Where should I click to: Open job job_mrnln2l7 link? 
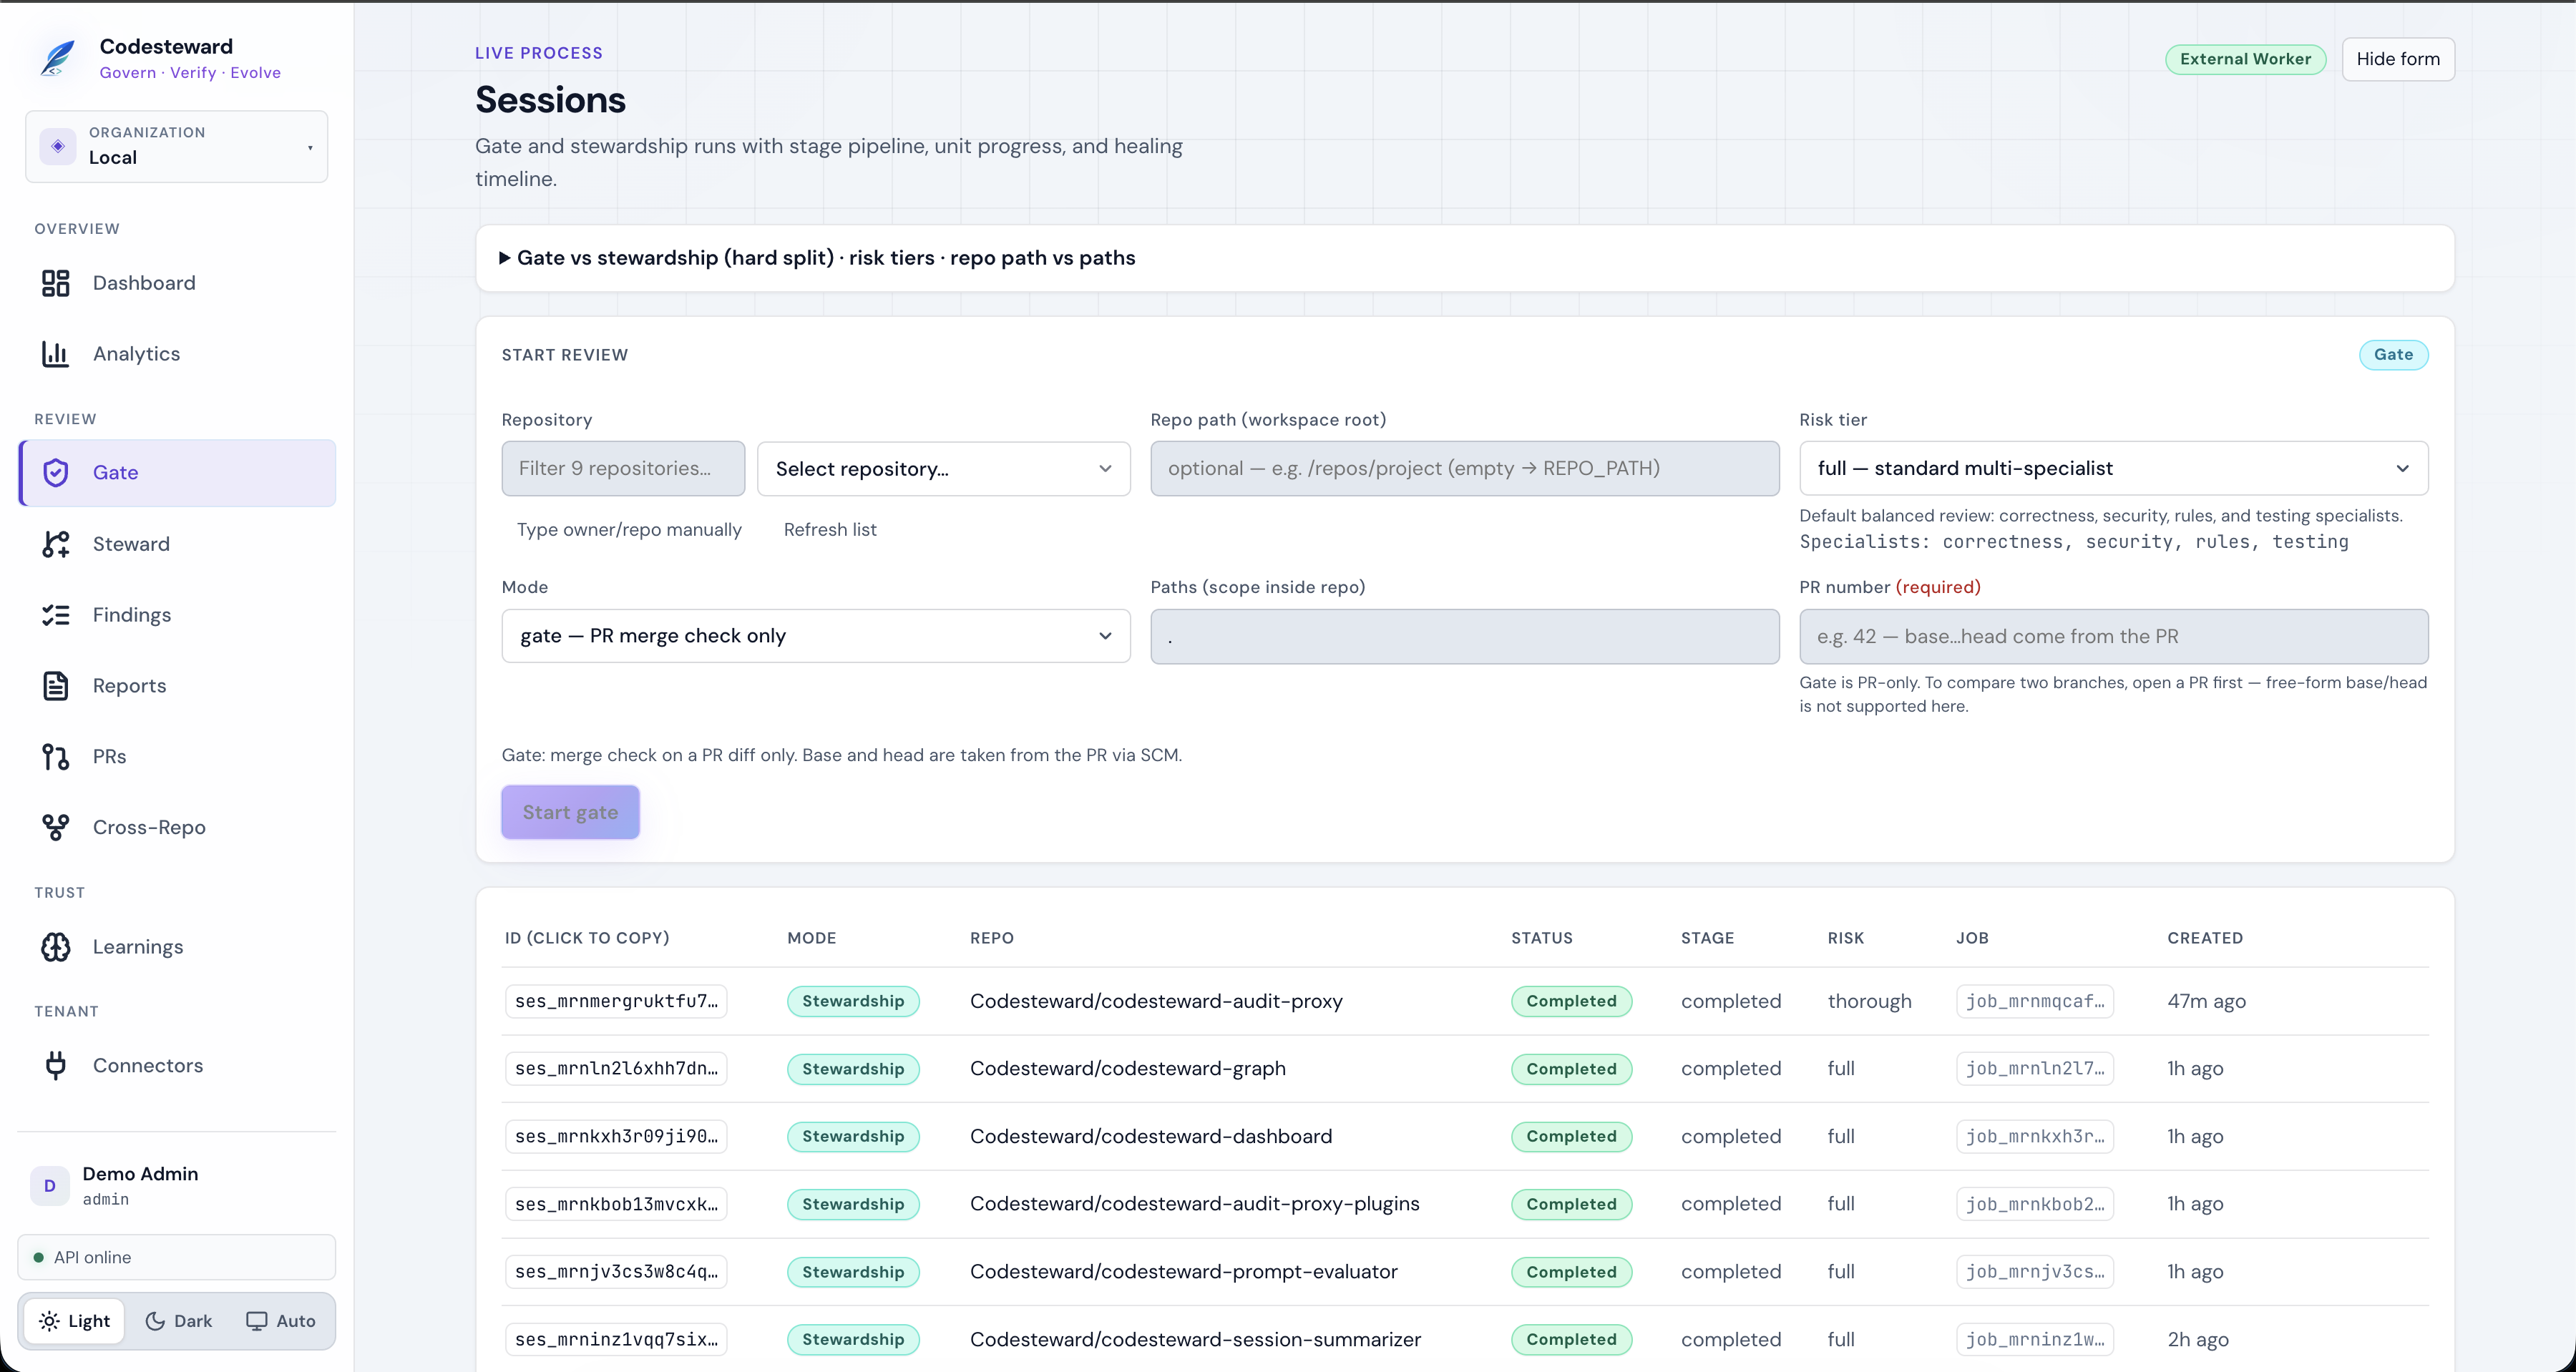click(x=2035, y=1069)
